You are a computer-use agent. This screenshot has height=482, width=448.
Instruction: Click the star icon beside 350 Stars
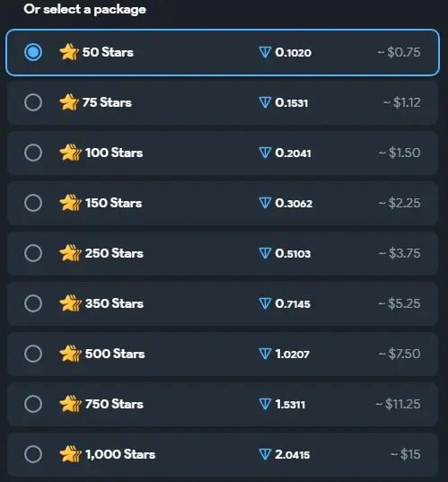70,303
